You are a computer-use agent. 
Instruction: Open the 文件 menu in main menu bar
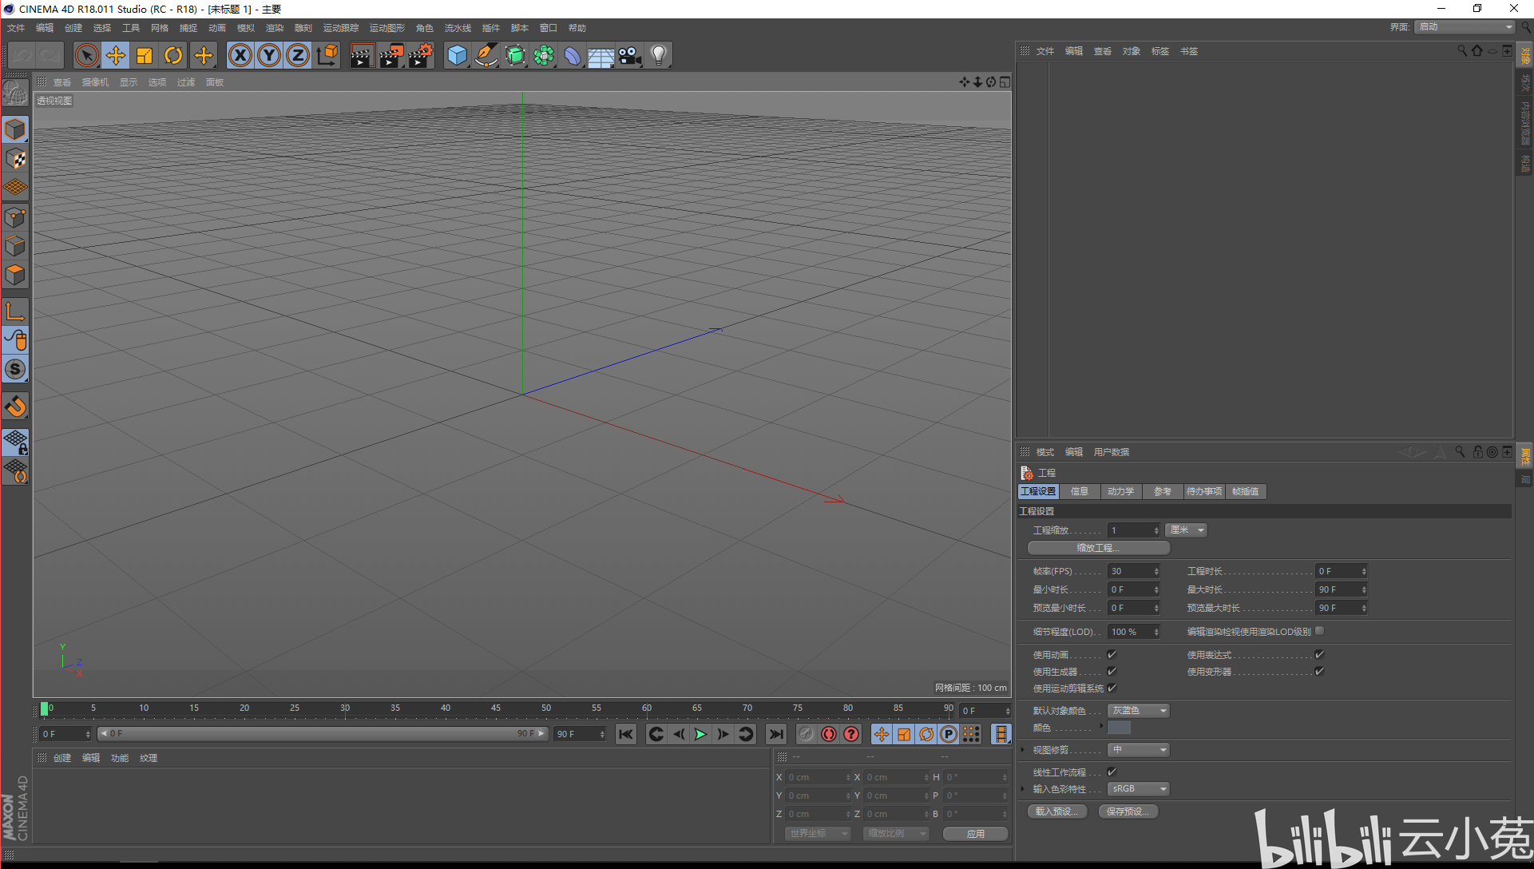(x=16, y=28)
